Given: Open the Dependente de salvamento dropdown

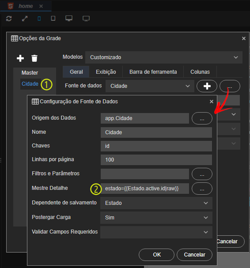Looking at the screenshot, I should (156, 203).
